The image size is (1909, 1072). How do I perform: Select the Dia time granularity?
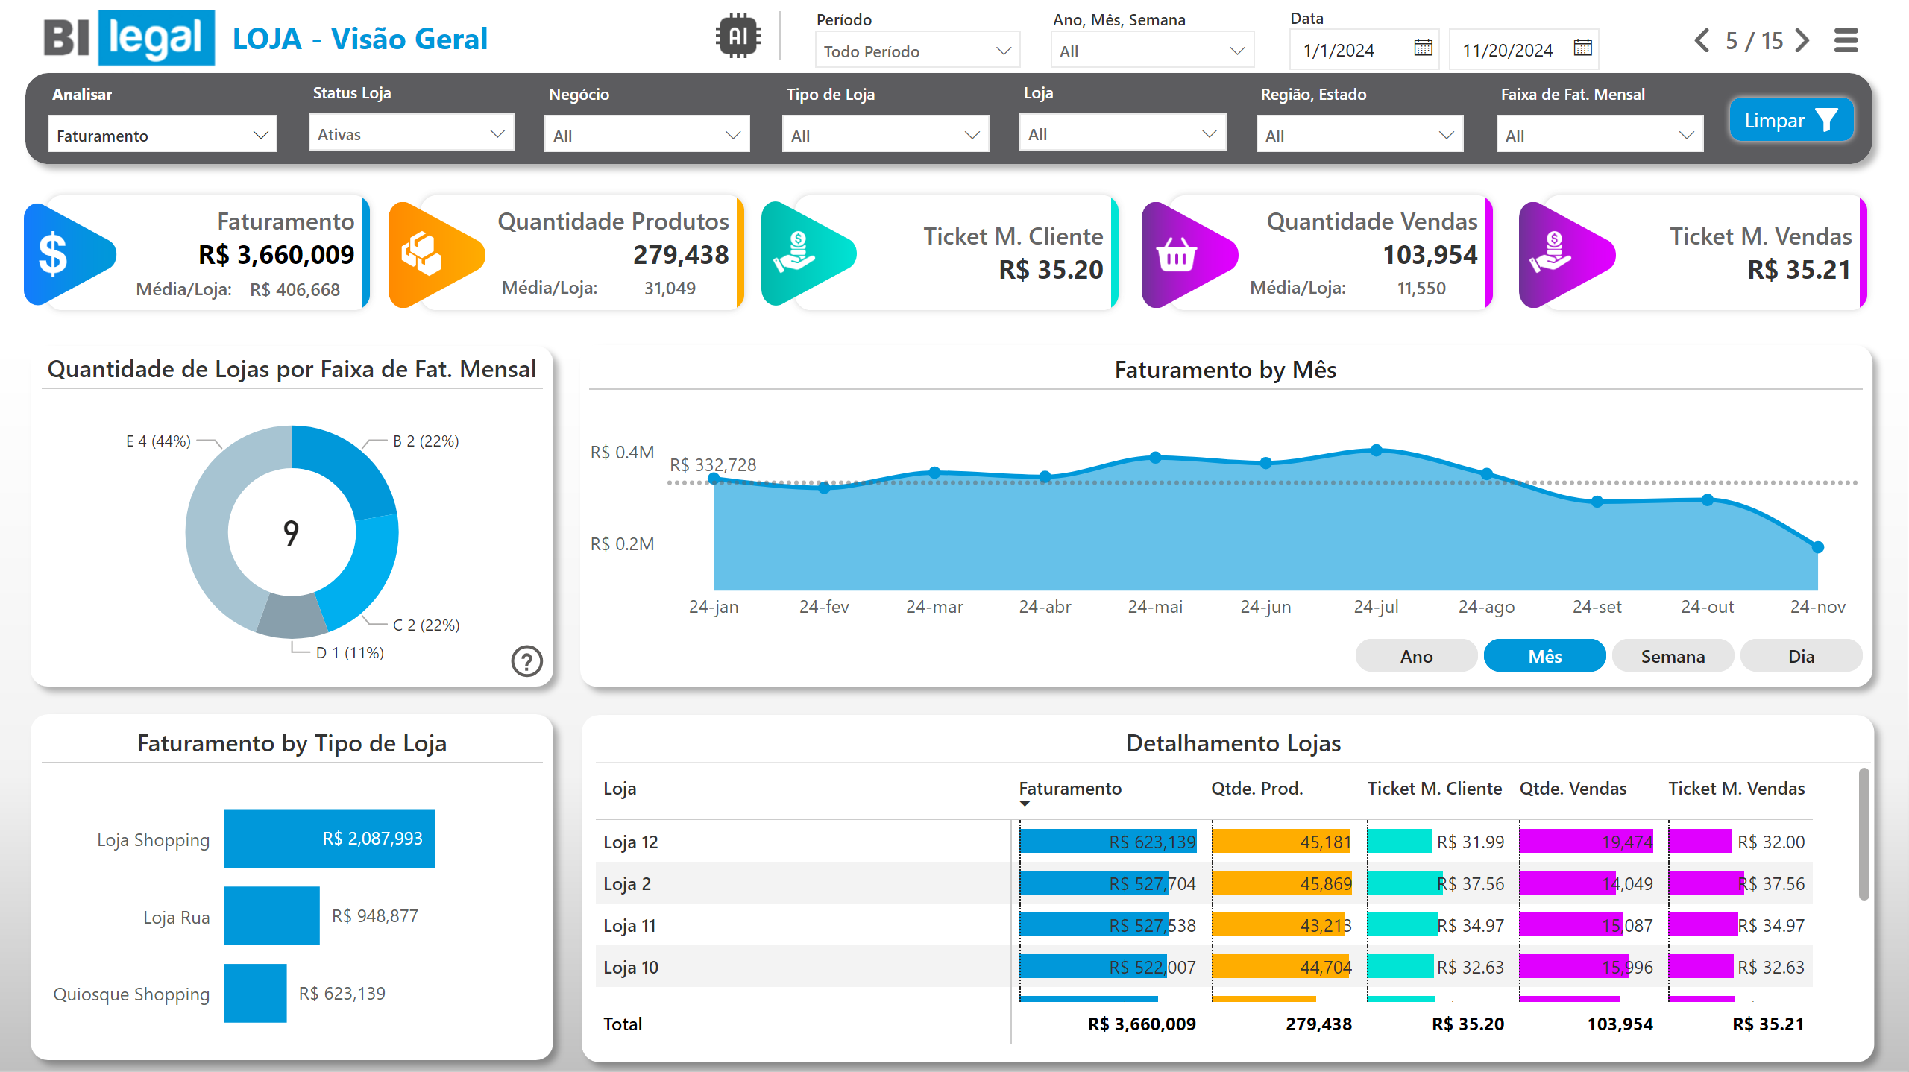1801,656
